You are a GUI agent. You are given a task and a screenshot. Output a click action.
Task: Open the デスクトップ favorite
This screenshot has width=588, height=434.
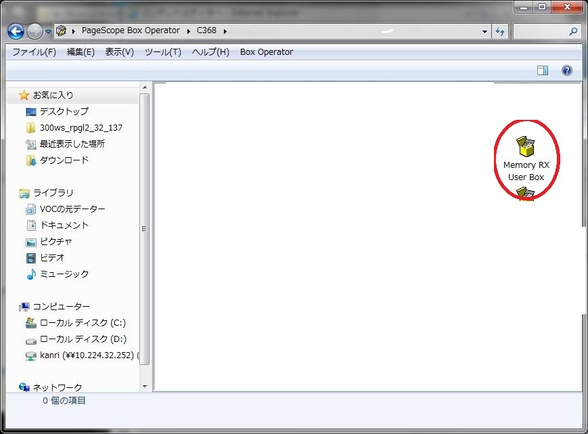pos(64,112)
